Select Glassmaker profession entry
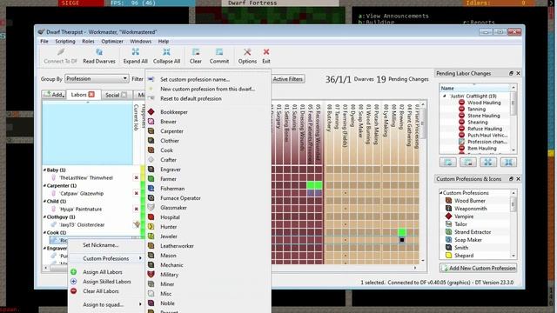 tap(208, 208)
